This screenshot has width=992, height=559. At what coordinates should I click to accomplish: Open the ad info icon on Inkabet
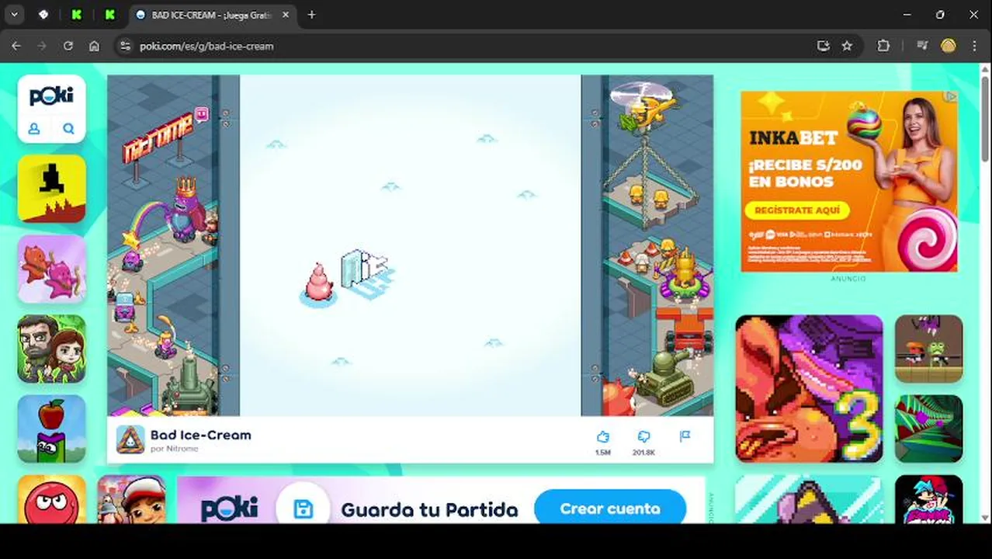pos(951,97)
